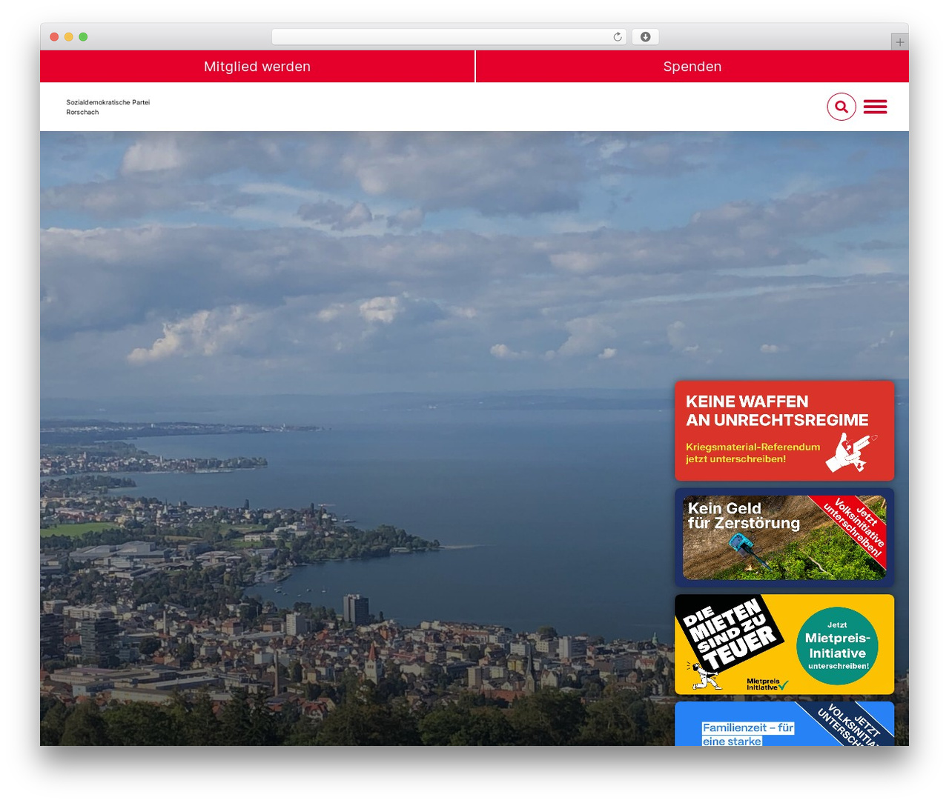Click the Sozialdemokratische Partei Rorschach logo text
Image resolution: width=949 pixels, height=803 pixels.
click(108, 107)
